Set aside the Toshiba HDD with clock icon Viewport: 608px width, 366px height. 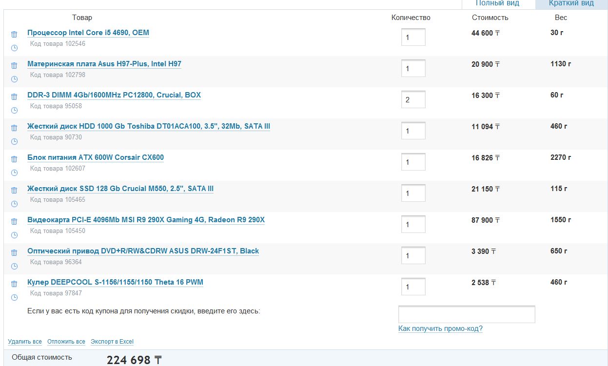[x=14, y=141]
